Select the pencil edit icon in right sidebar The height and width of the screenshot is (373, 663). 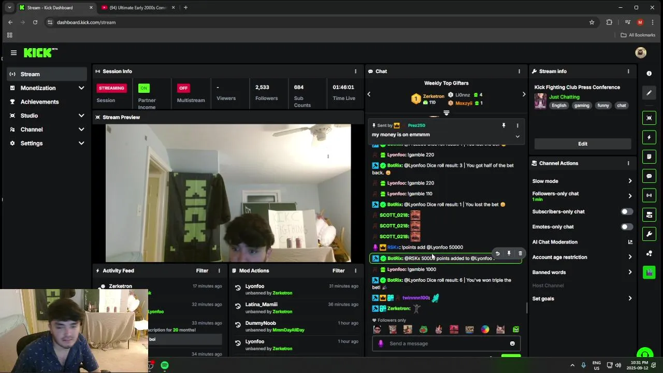click(649, 93)
